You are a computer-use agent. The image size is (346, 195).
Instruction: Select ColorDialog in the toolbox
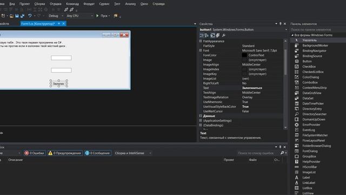[310, 77]
